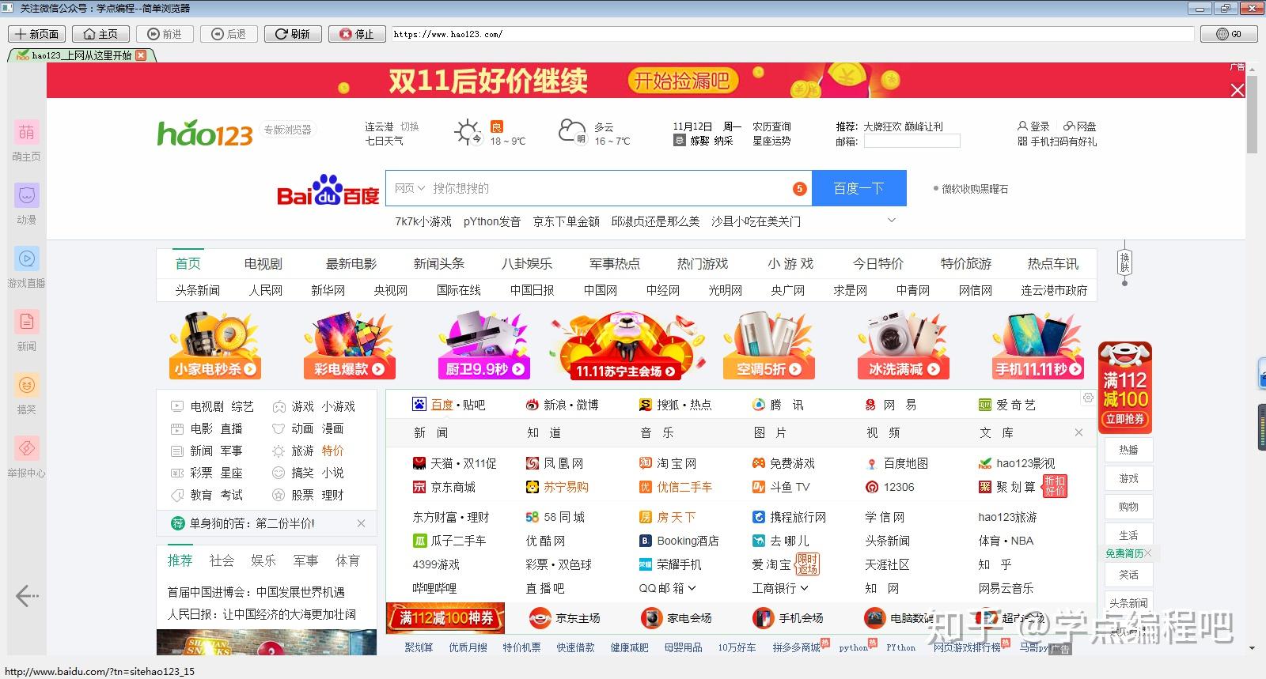This screenshot has width=1266, height=679.
Task: Click the 百度一下 search button
Action: [859, 188]
